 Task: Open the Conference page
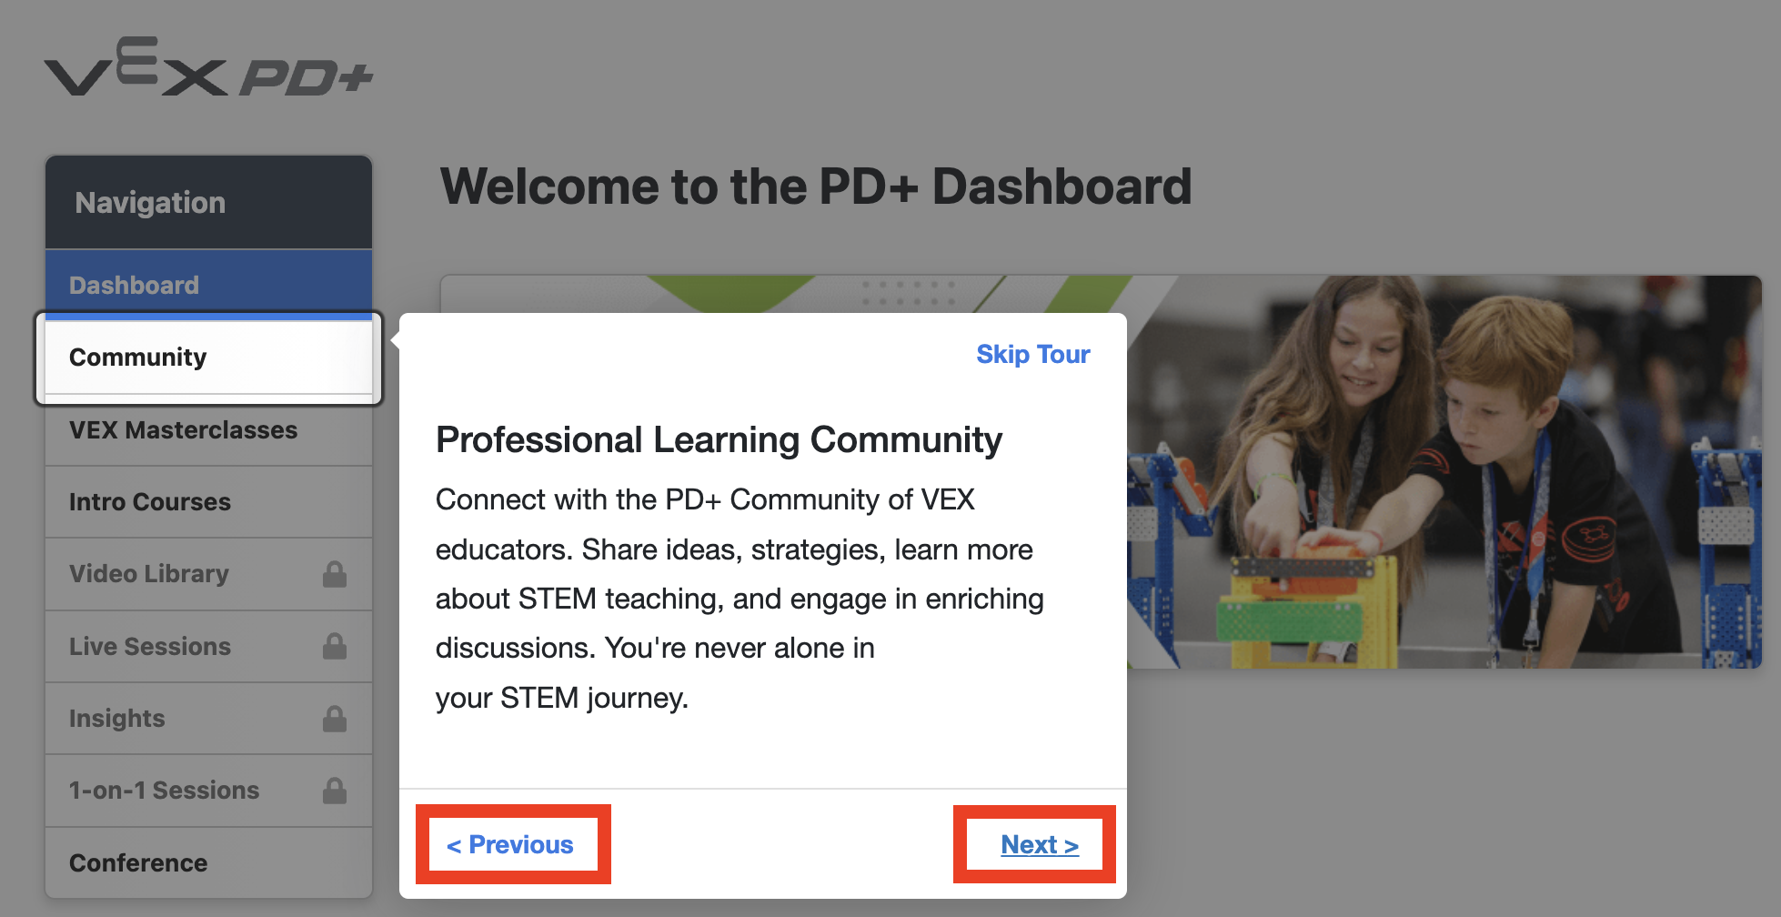tap(138, 862)
